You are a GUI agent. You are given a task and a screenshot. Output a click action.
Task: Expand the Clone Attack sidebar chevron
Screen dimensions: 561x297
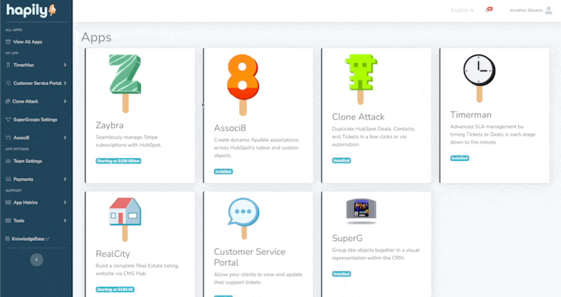pyautogui.click(x=65, y=102)
